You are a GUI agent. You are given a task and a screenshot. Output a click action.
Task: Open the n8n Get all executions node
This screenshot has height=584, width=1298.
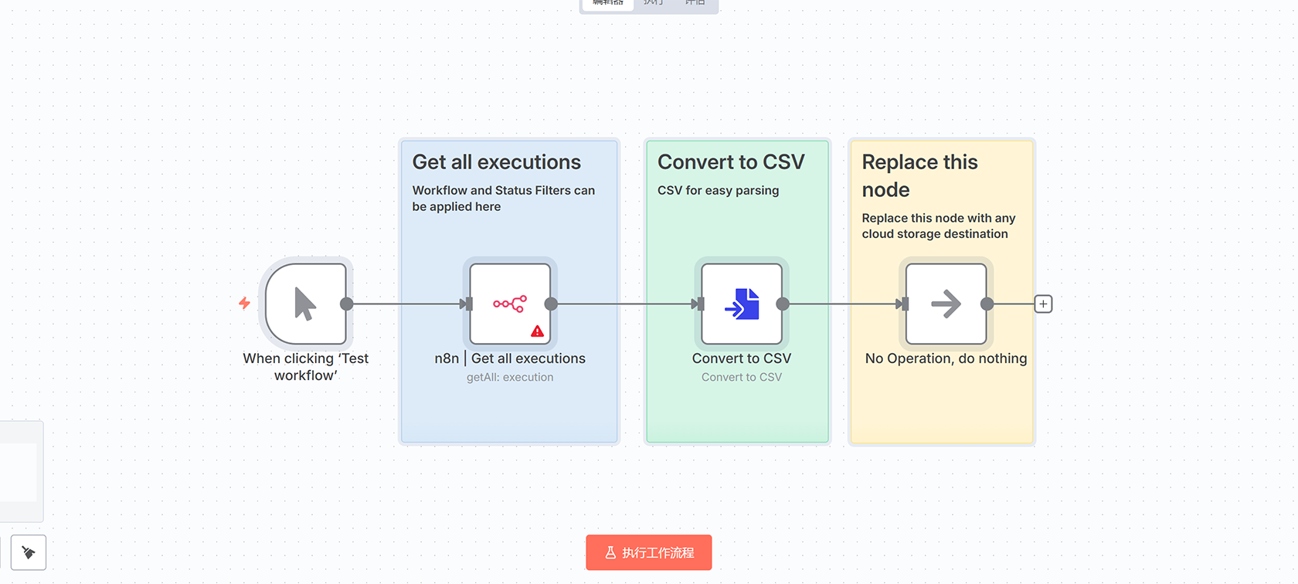[510, 304]
